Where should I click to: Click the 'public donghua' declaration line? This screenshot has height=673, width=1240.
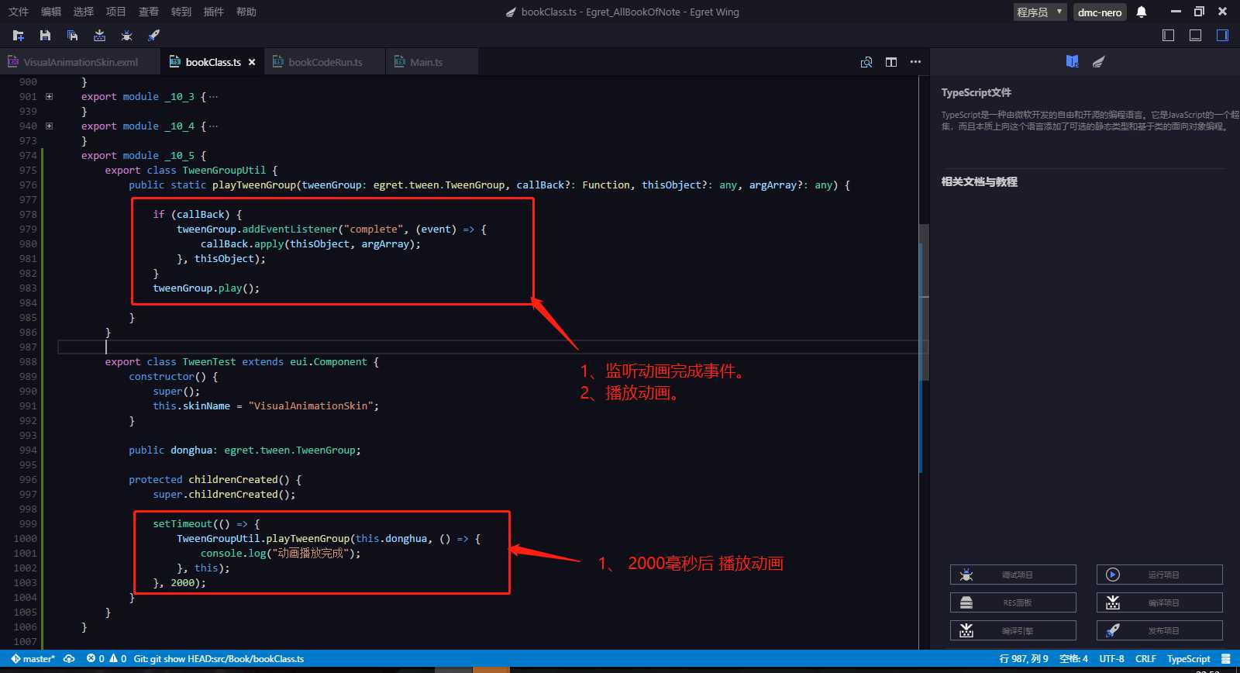click(245, 450)
